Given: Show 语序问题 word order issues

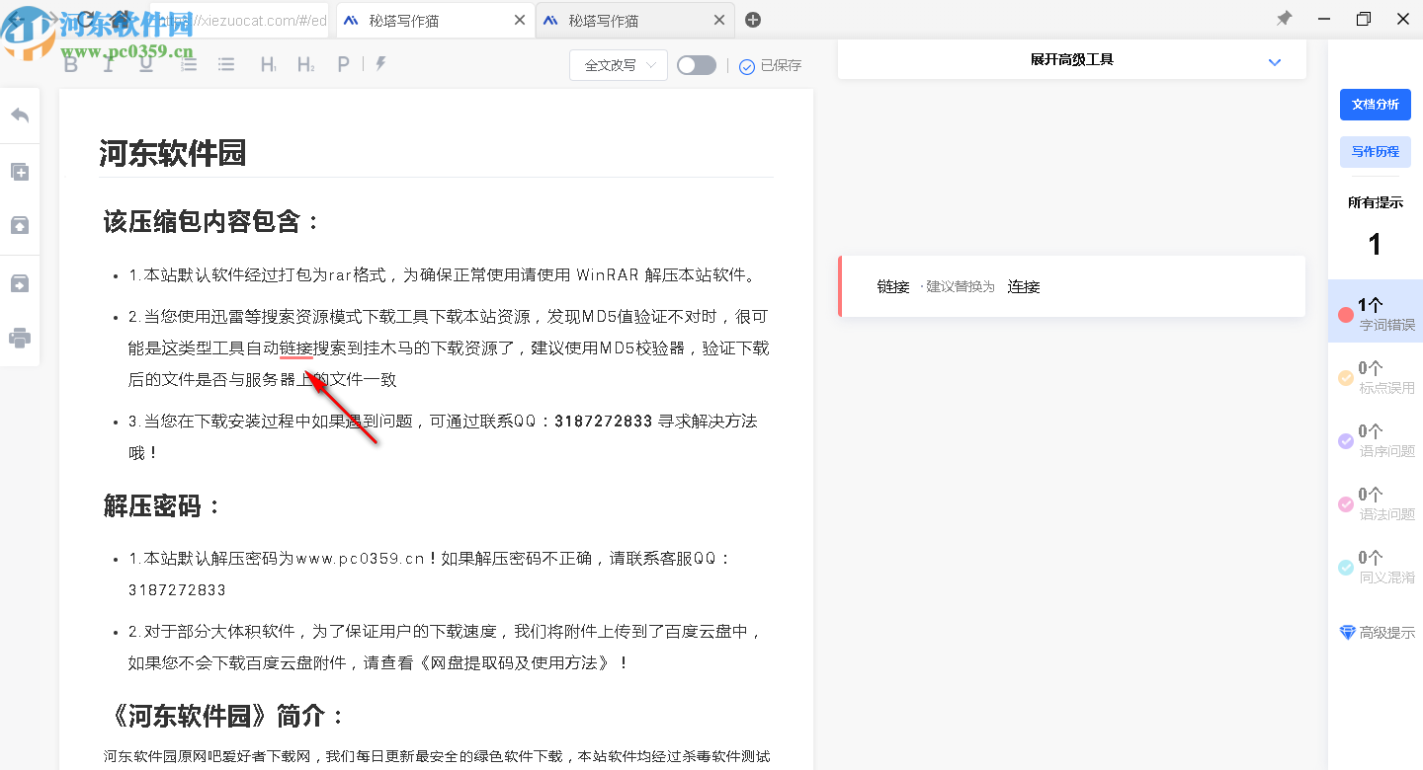Looking at the screenshot, I should 1377,439.
